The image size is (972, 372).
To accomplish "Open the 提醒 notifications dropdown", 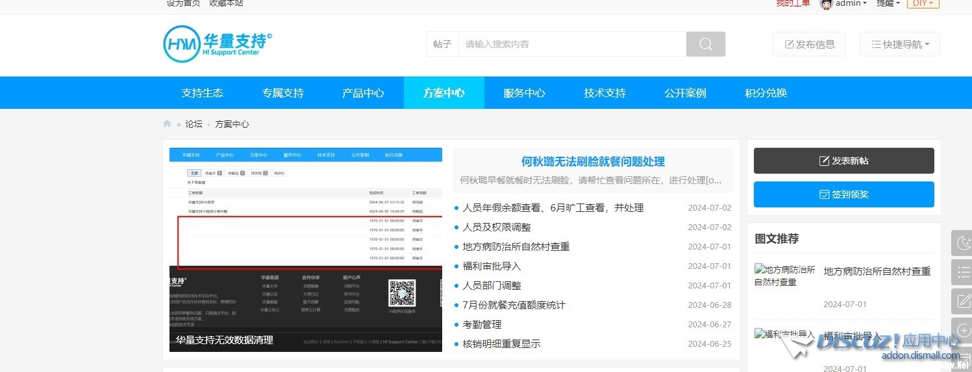I will (x=888, y=4).
